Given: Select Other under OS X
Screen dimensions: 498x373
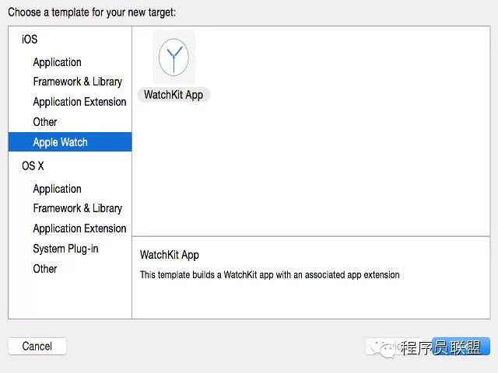Looking at the screenshot, I should pos(45,269).
